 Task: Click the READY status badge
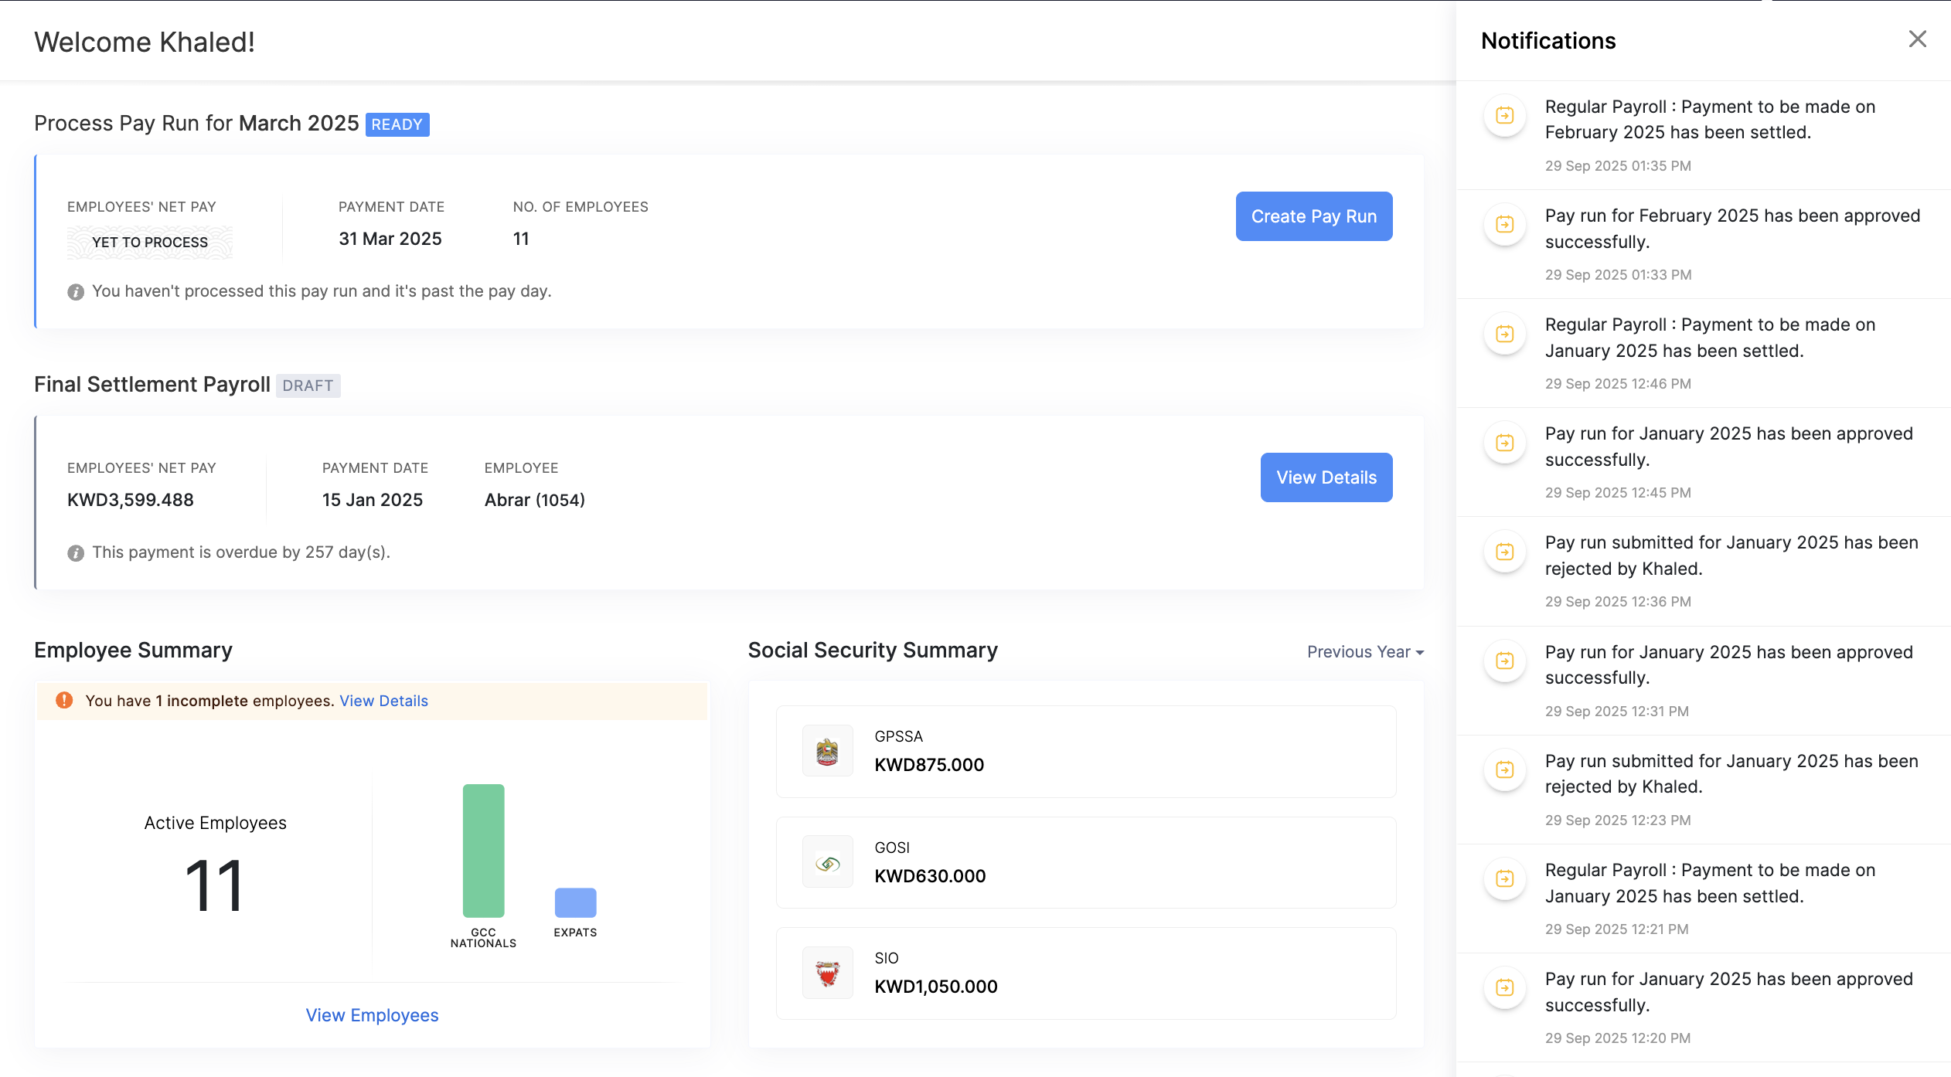(397, 124)
